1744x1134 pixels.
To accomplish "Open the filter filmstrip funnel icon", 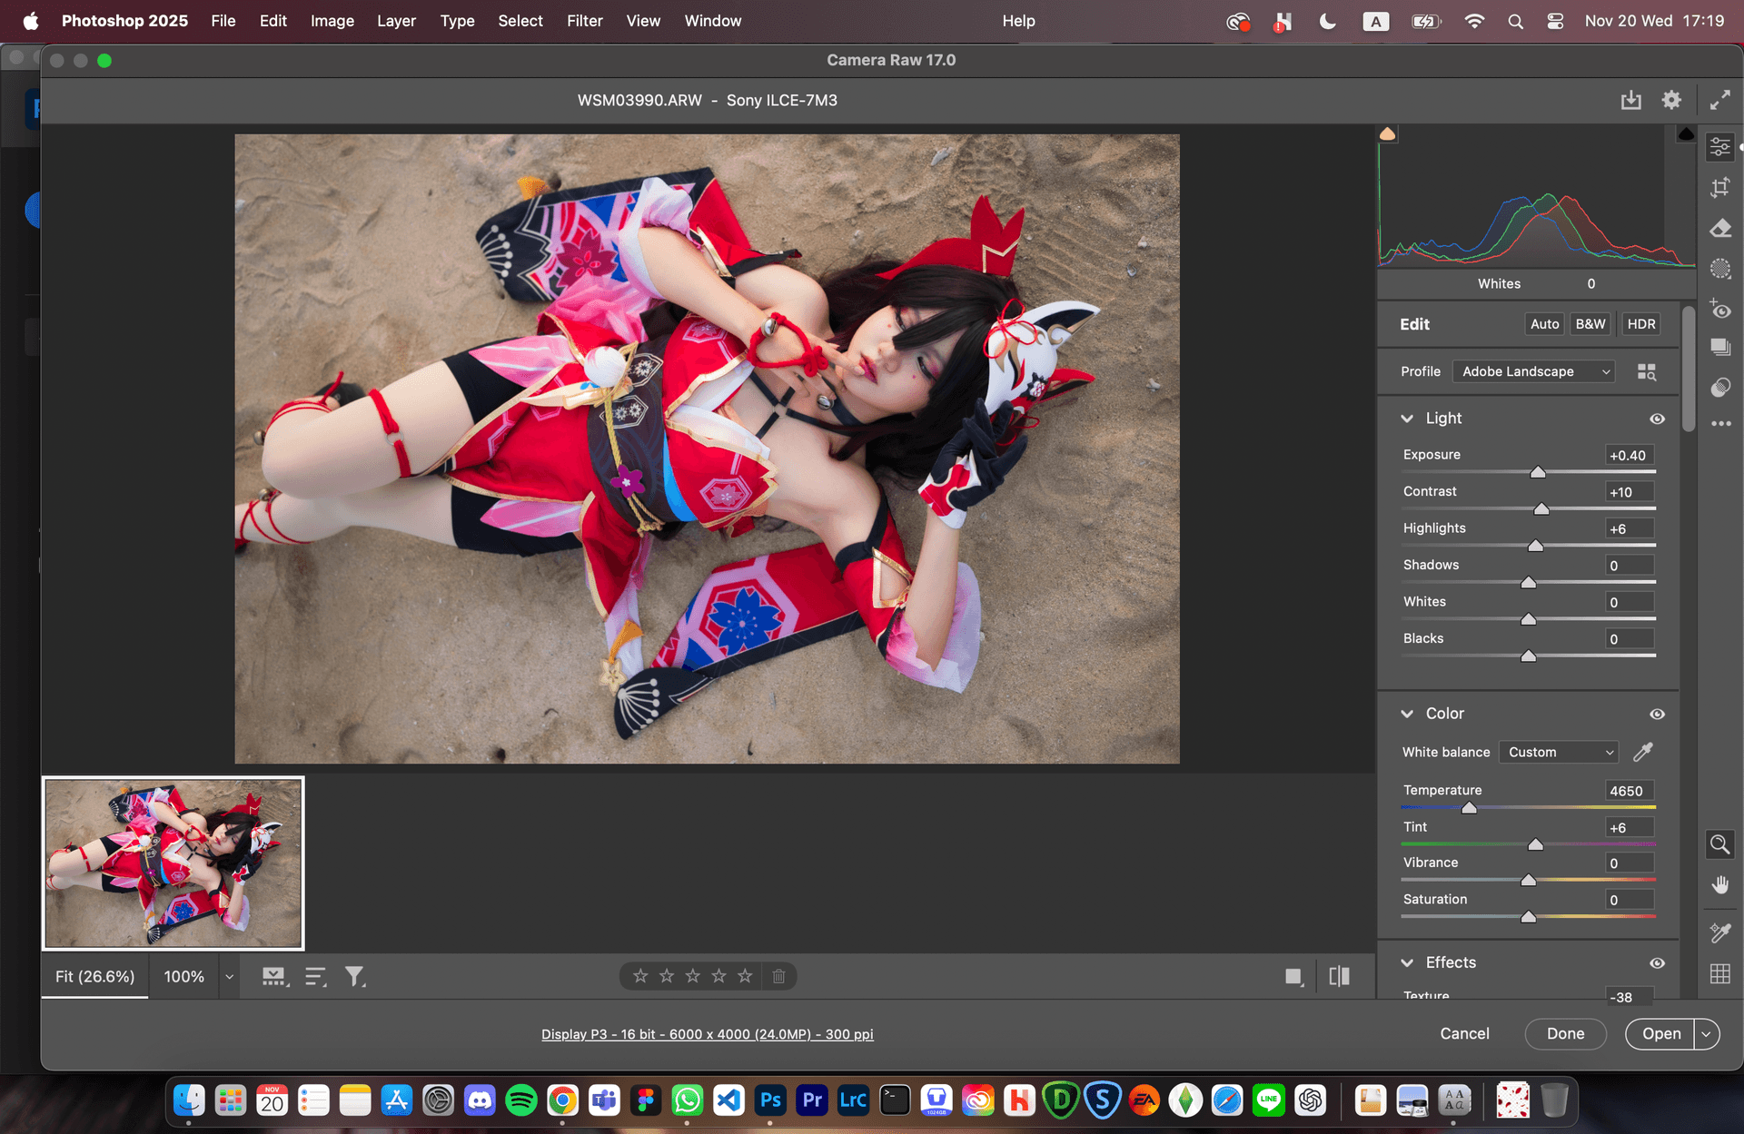I will pyautogui.click(x=355, y=977).
